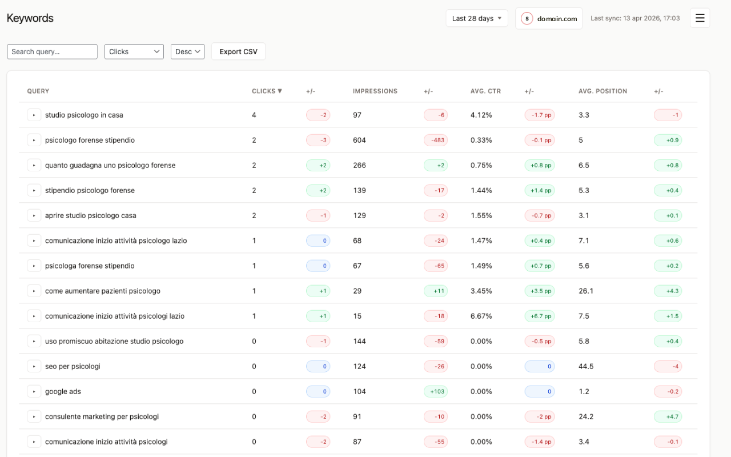Expand the "google ads" query row
This screenshot has height=457, width=731.
[x=34, y=391]
